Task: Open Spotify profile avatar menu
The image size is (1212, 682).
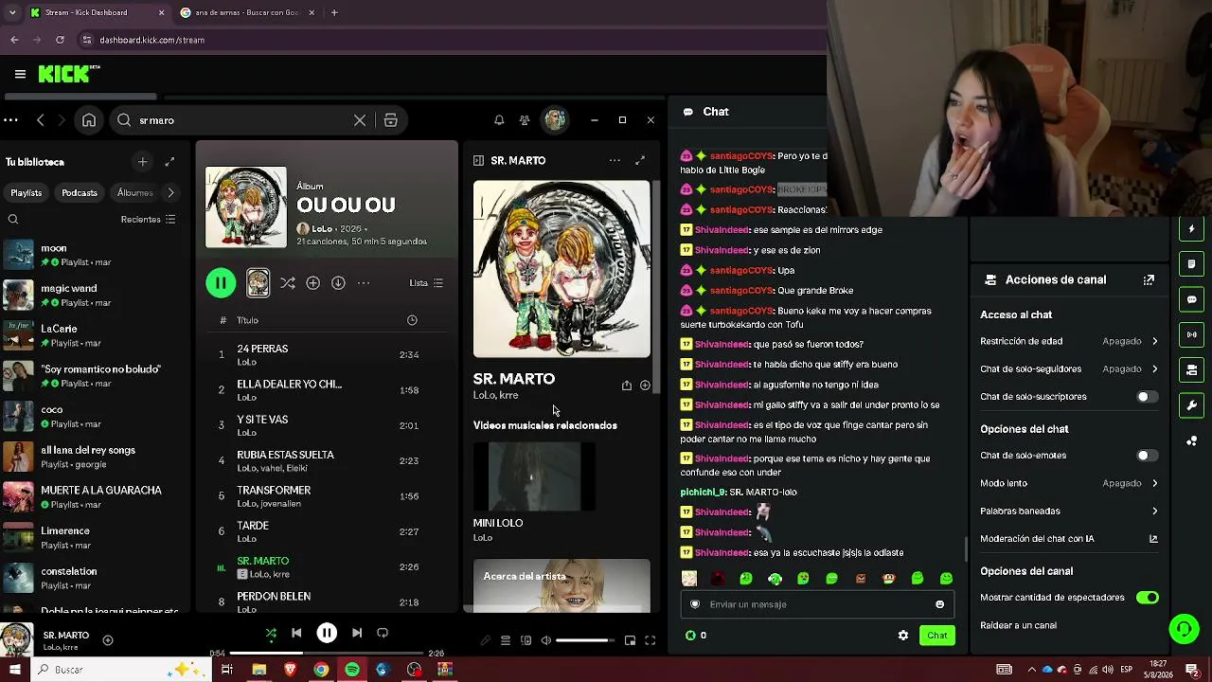Action: (555, 120)
